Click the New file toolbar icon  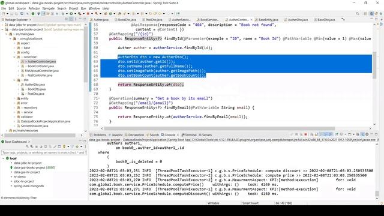[x=4, y=14]
